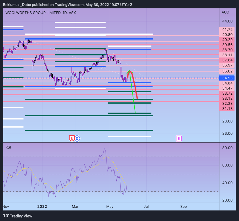Viewport: 239px width, 221px height.
Task: Click the 33.12 price level label
Action: click(x=227, y=99)
